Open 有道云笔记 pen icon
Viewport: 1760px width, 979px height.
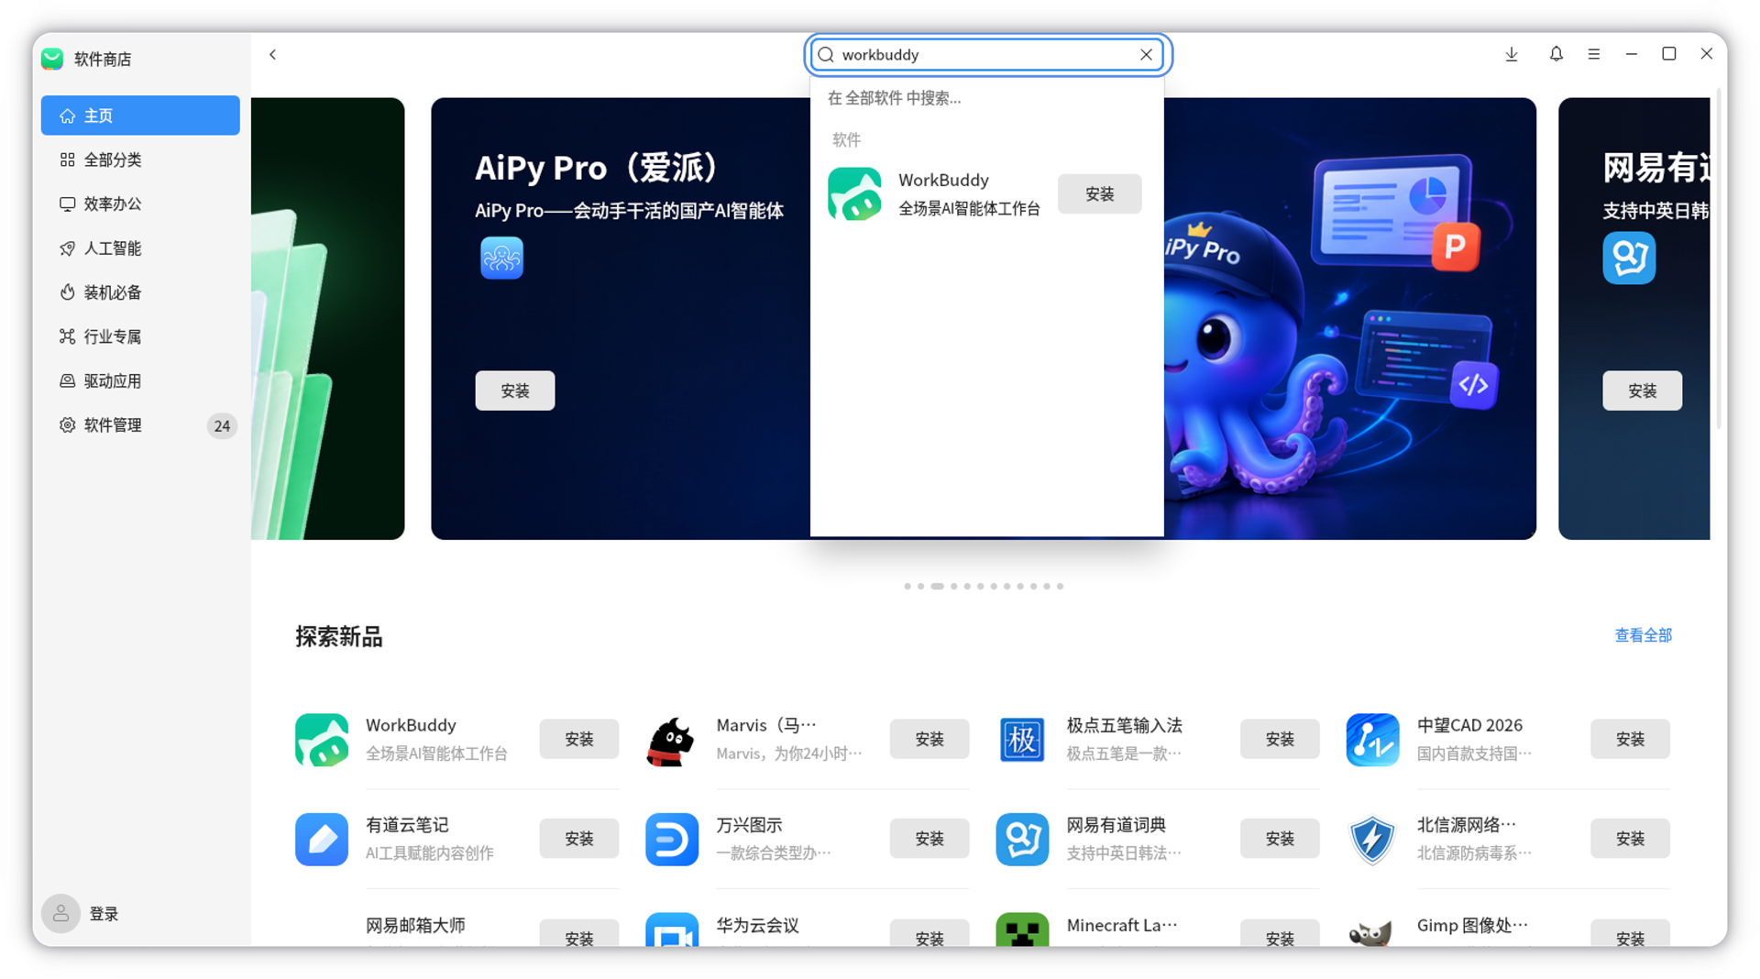pyautogui.click(x=322, y=839)
